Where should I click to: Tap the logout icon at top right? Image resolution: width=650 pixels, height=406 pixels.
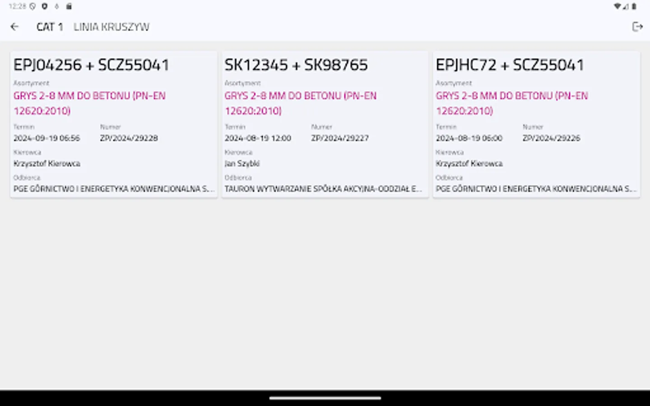pos(637,27)
